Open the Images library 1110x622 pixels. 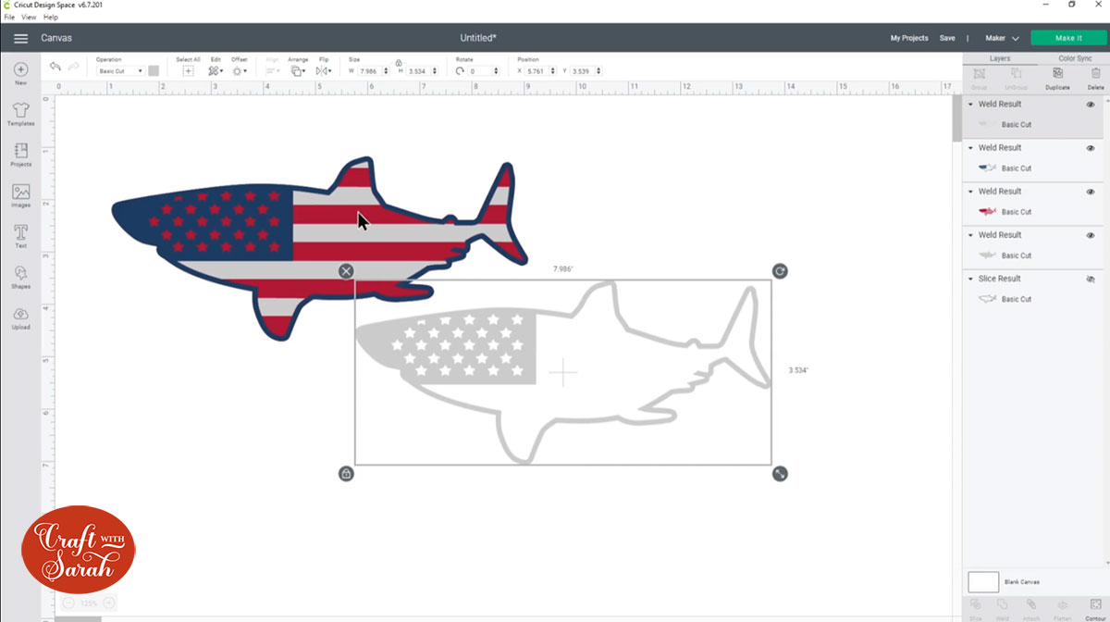click(20, 195)
